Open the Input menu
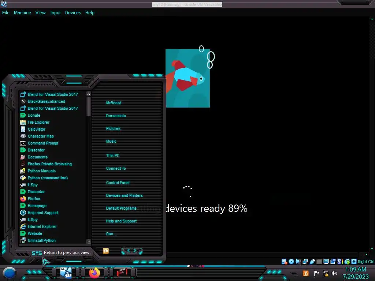Viewport: 375px width, 281px height. 55,13
